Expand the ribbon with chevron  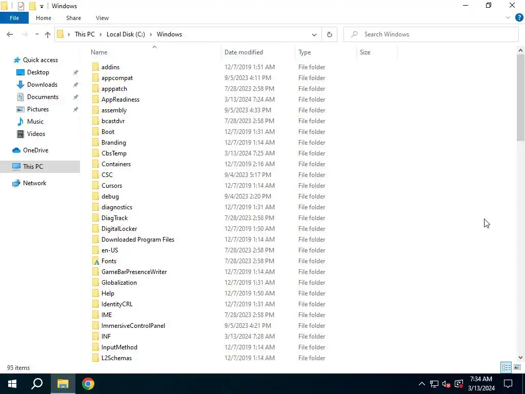[x=508, y=18]
